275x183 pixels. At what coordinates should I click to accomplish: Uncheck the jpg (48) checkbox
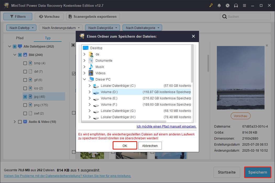25,96
